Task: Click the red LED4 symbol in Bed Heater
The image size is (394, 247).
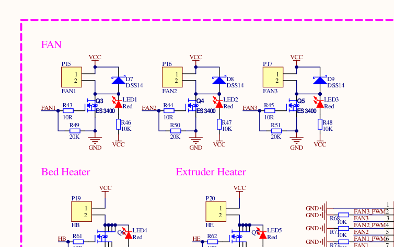Action: [127, 233]
